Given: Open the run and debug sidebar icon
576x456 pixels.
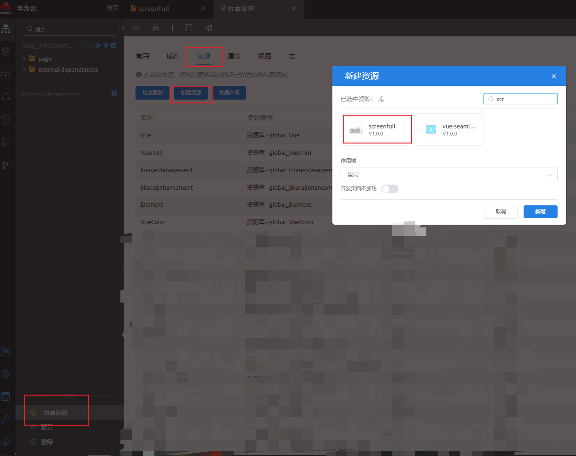Looking at the screenshot, I should pos(6,142).
